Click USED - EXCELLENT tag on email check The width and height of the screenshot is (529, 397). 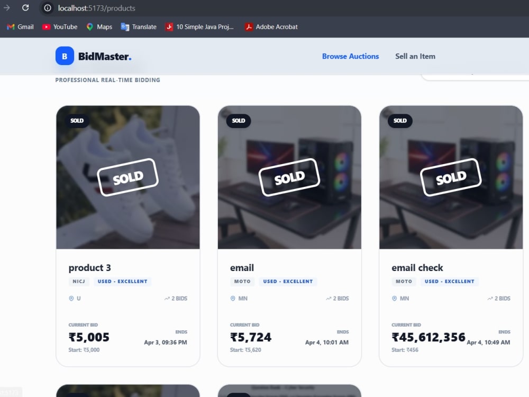click(x=449, y=281)
